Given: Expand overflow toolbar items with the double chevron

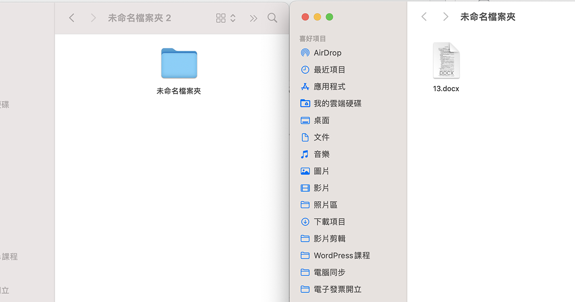Looking at the screenshot, I should pos(253,17).
